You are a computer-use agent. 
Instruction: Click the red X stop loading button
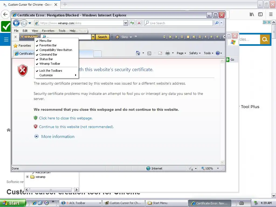point(139,23)
